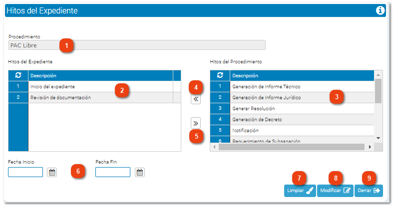Move milestone right with double-arrow button

click(x=196, y=123)
